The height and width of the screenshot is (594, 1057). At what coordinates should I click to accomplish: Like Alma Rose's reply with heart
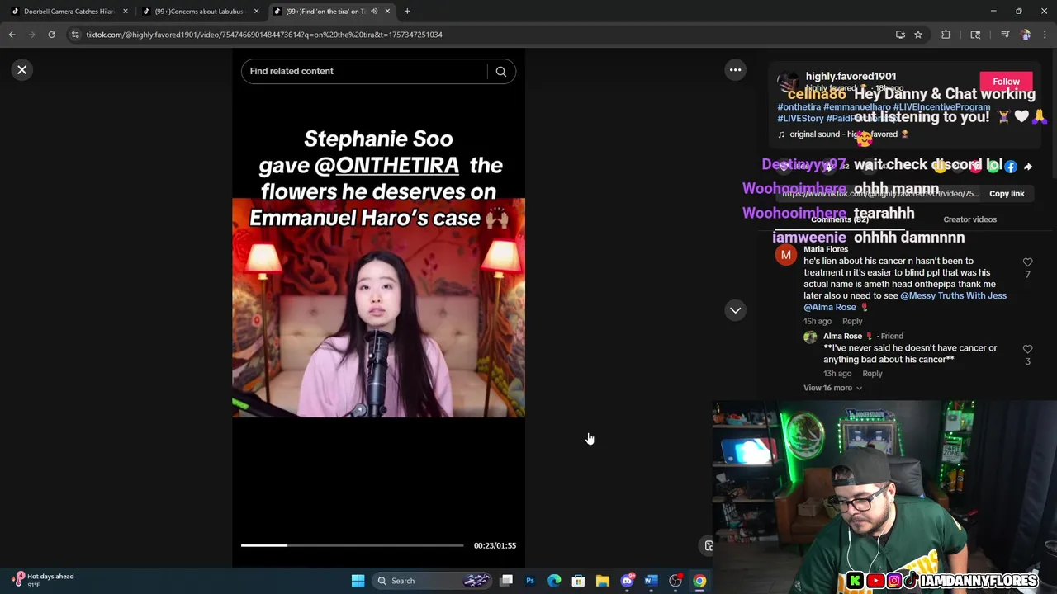[x=1027, y=350]
